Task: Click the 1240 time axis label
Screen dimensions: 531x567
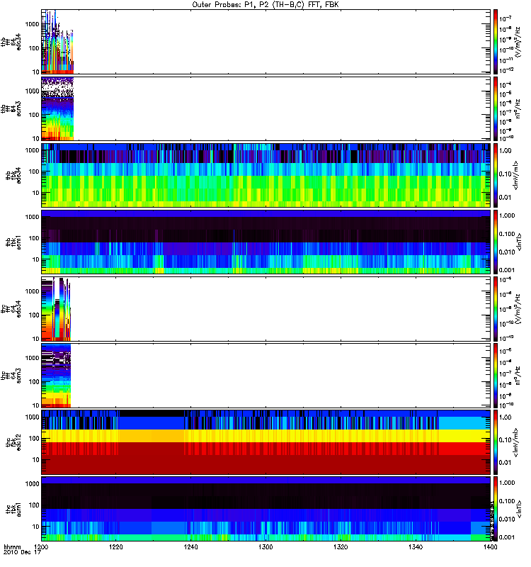Action: [x=190, y=547]
